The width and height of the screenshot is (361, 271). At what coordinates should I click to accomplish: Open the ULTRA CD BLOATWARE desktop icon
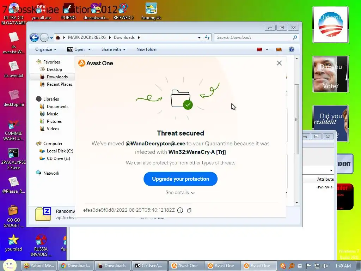tap(14, 14)
